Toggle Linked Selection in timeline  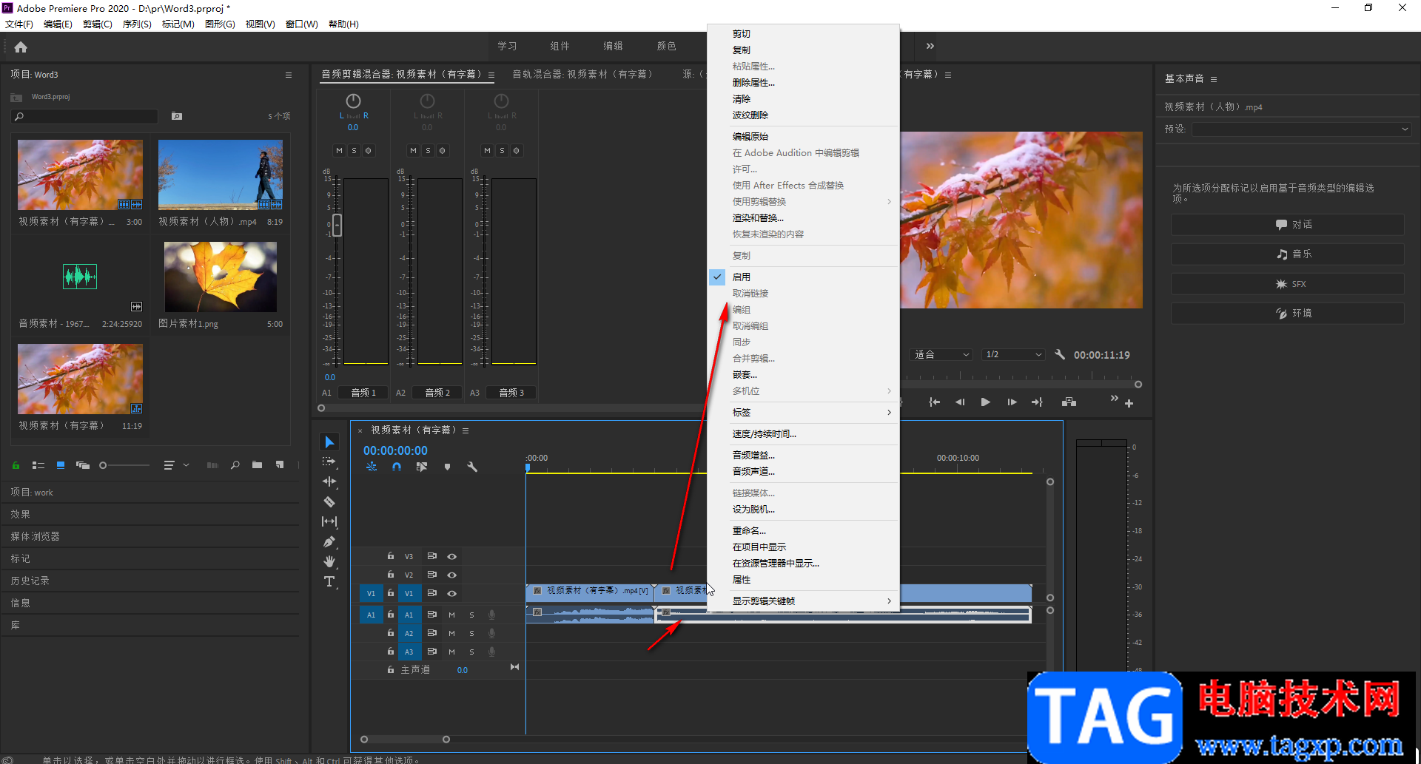(x=422, y=467)
